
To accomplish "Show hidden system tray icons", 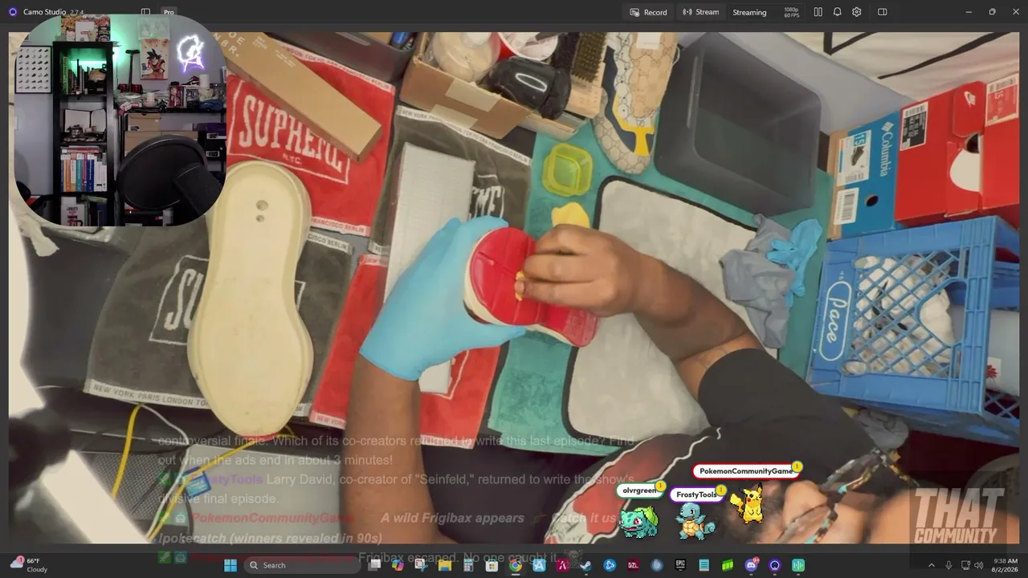I will pos(932,565).
